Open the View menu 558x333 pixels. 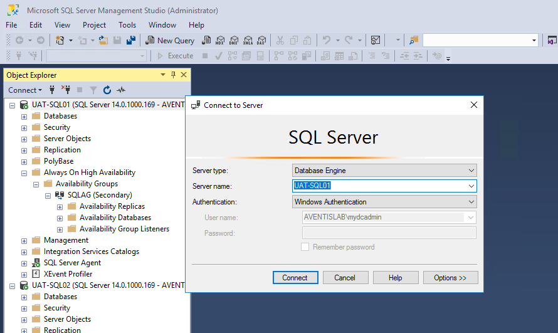[62, 25]
